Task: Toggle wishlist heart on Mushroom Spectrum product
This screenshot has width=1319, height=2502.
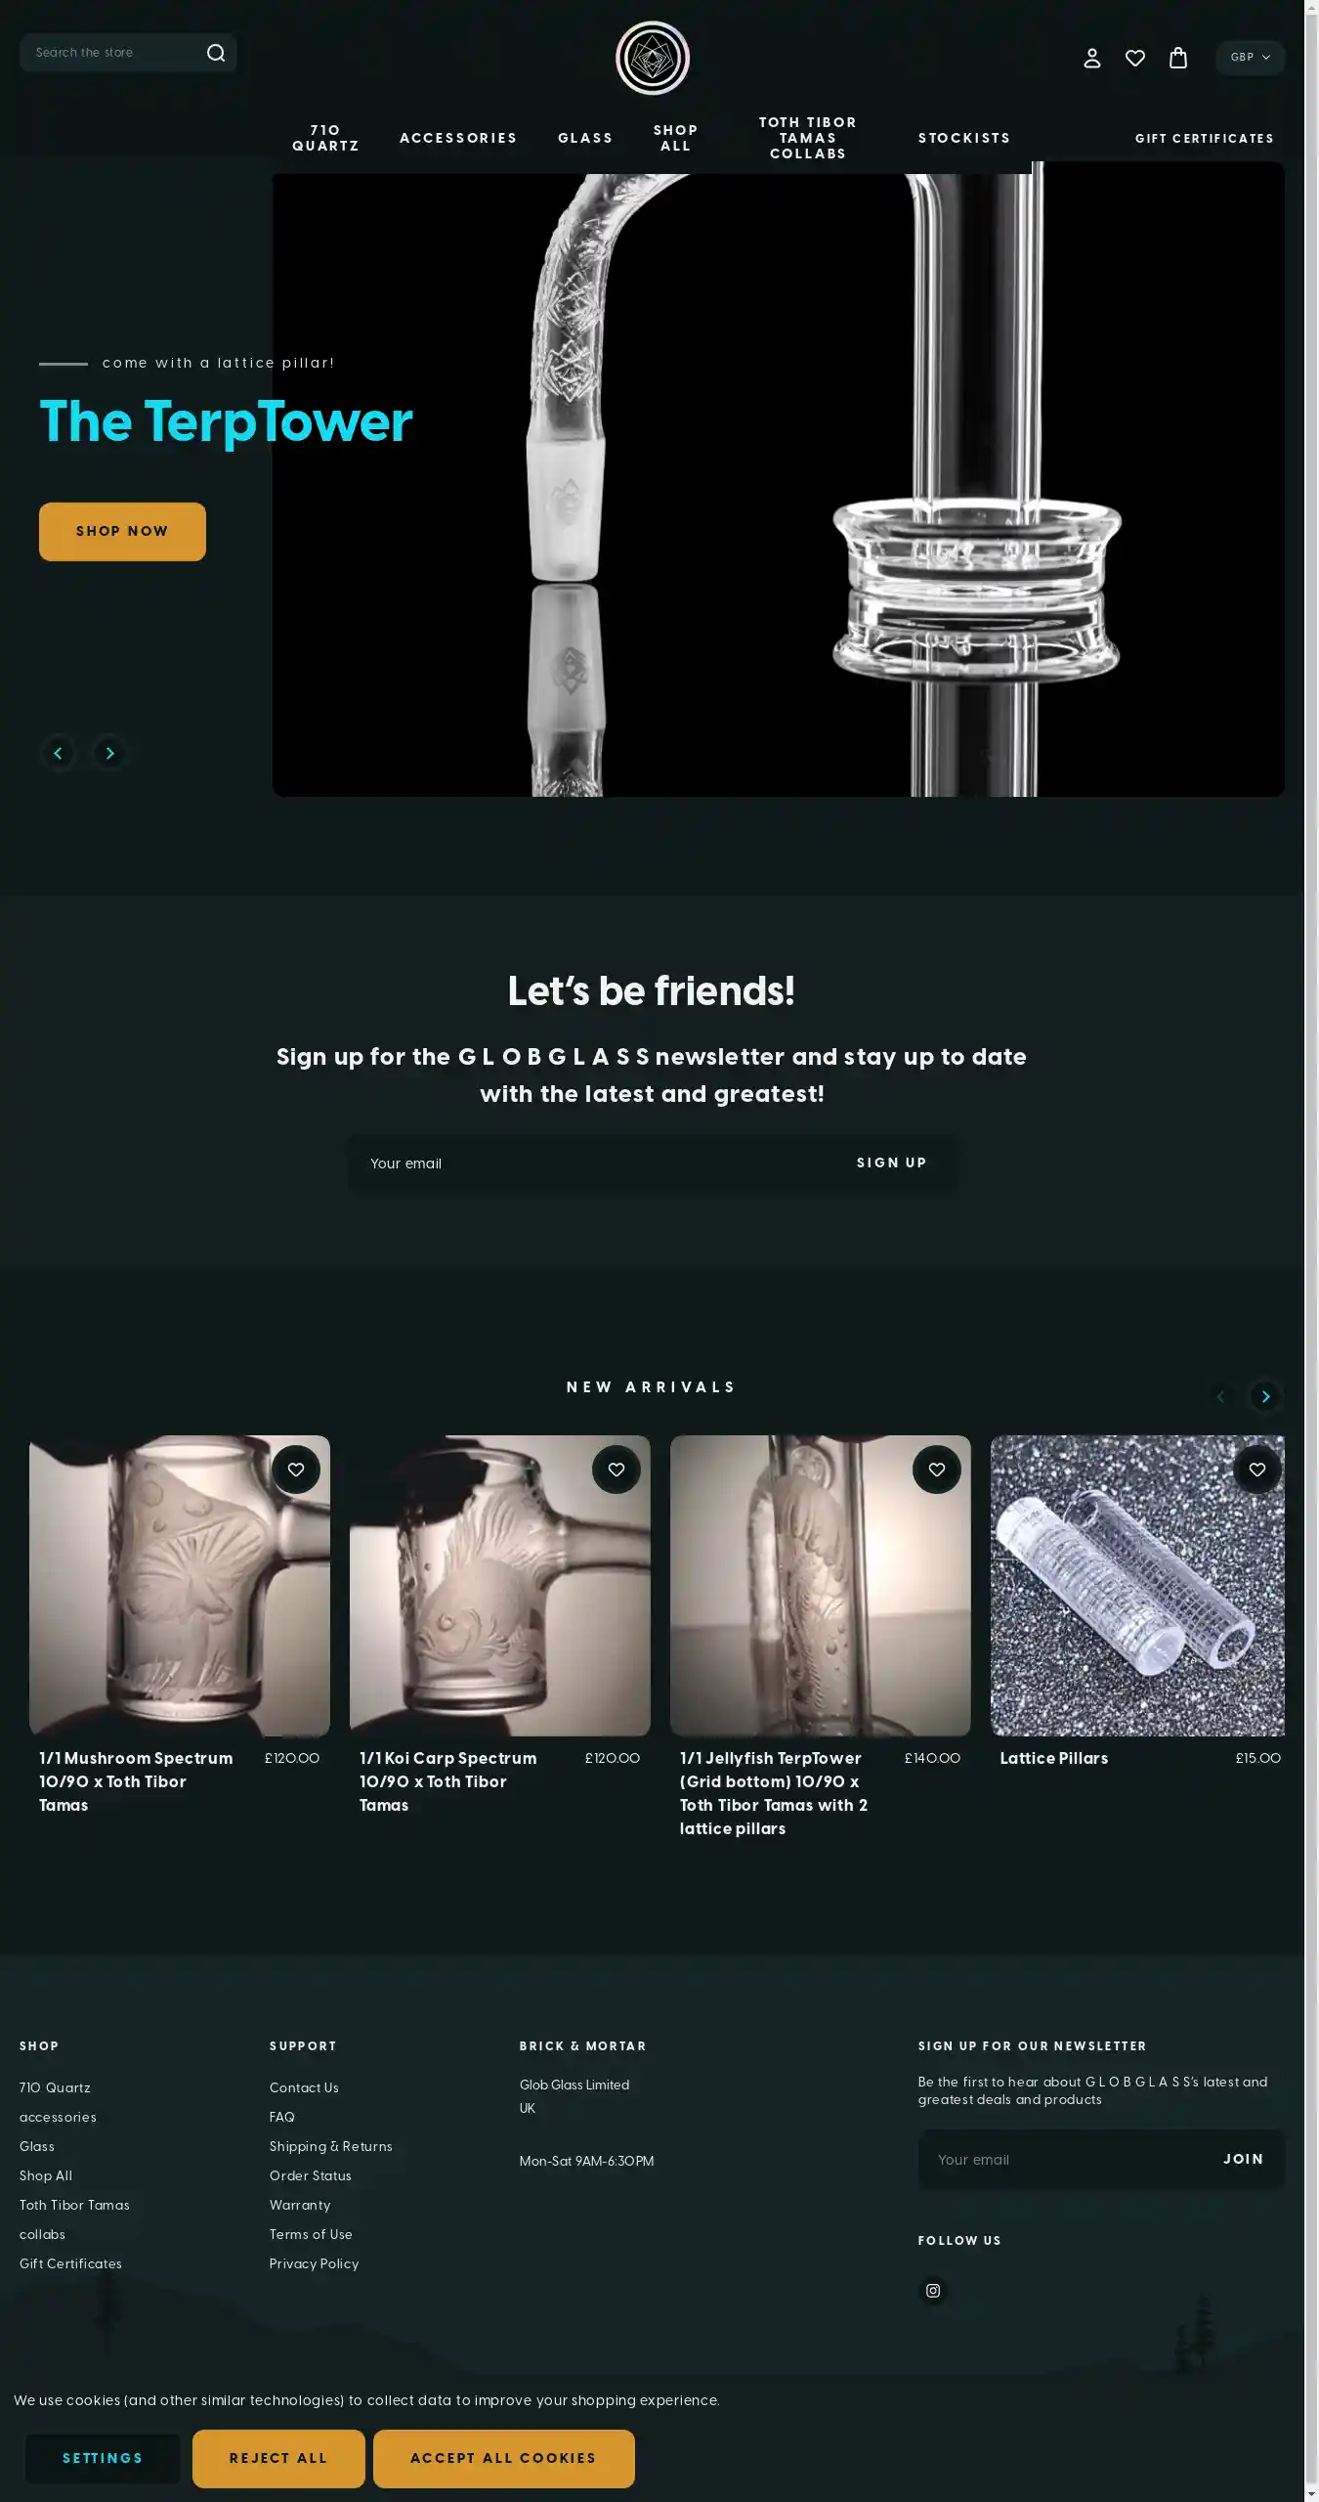Action: (x=296, y=1470)
